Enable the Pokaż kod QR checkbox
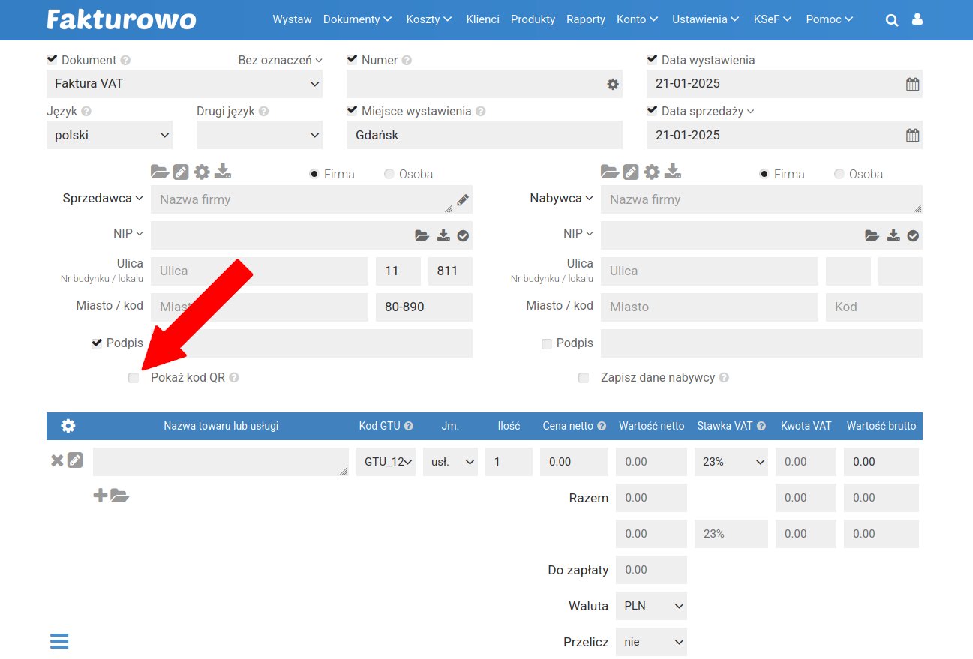 pyautogui.click(x=134, y=378)
